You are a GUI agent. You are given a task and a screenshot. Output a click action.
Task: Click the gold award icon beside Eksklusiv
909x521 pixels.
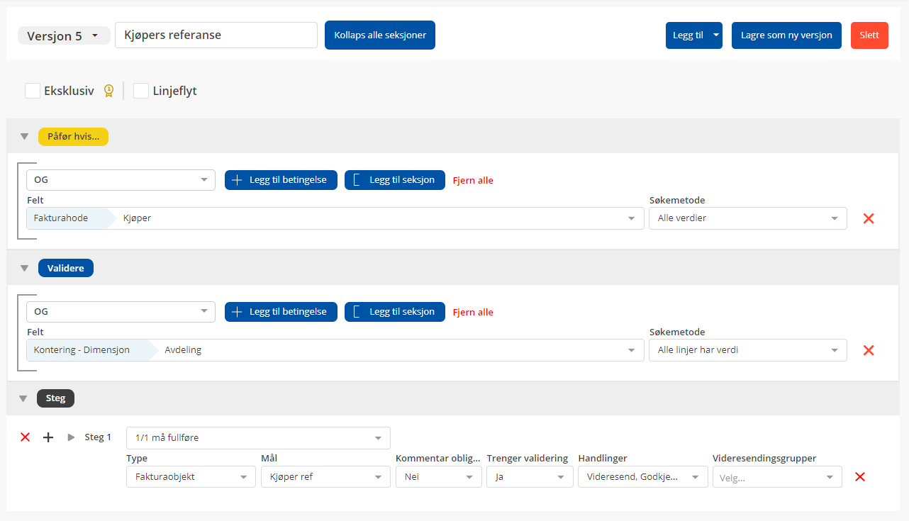108,91
